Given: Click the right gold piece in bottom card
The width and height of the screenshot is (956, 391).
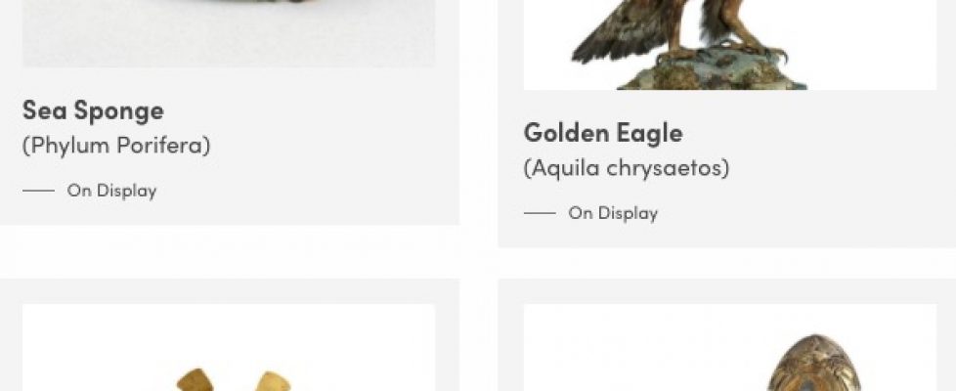Looking at the screenshot, I should click(x=273, y=381).
